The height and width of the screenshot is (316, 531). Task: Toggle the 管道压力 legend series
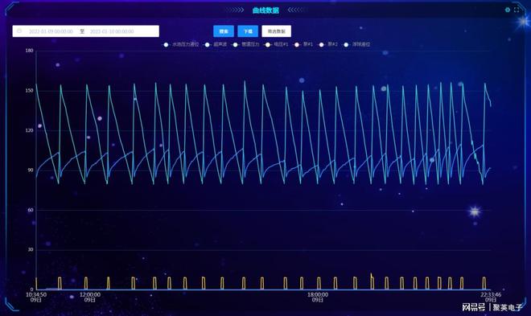tap(246, 44)
